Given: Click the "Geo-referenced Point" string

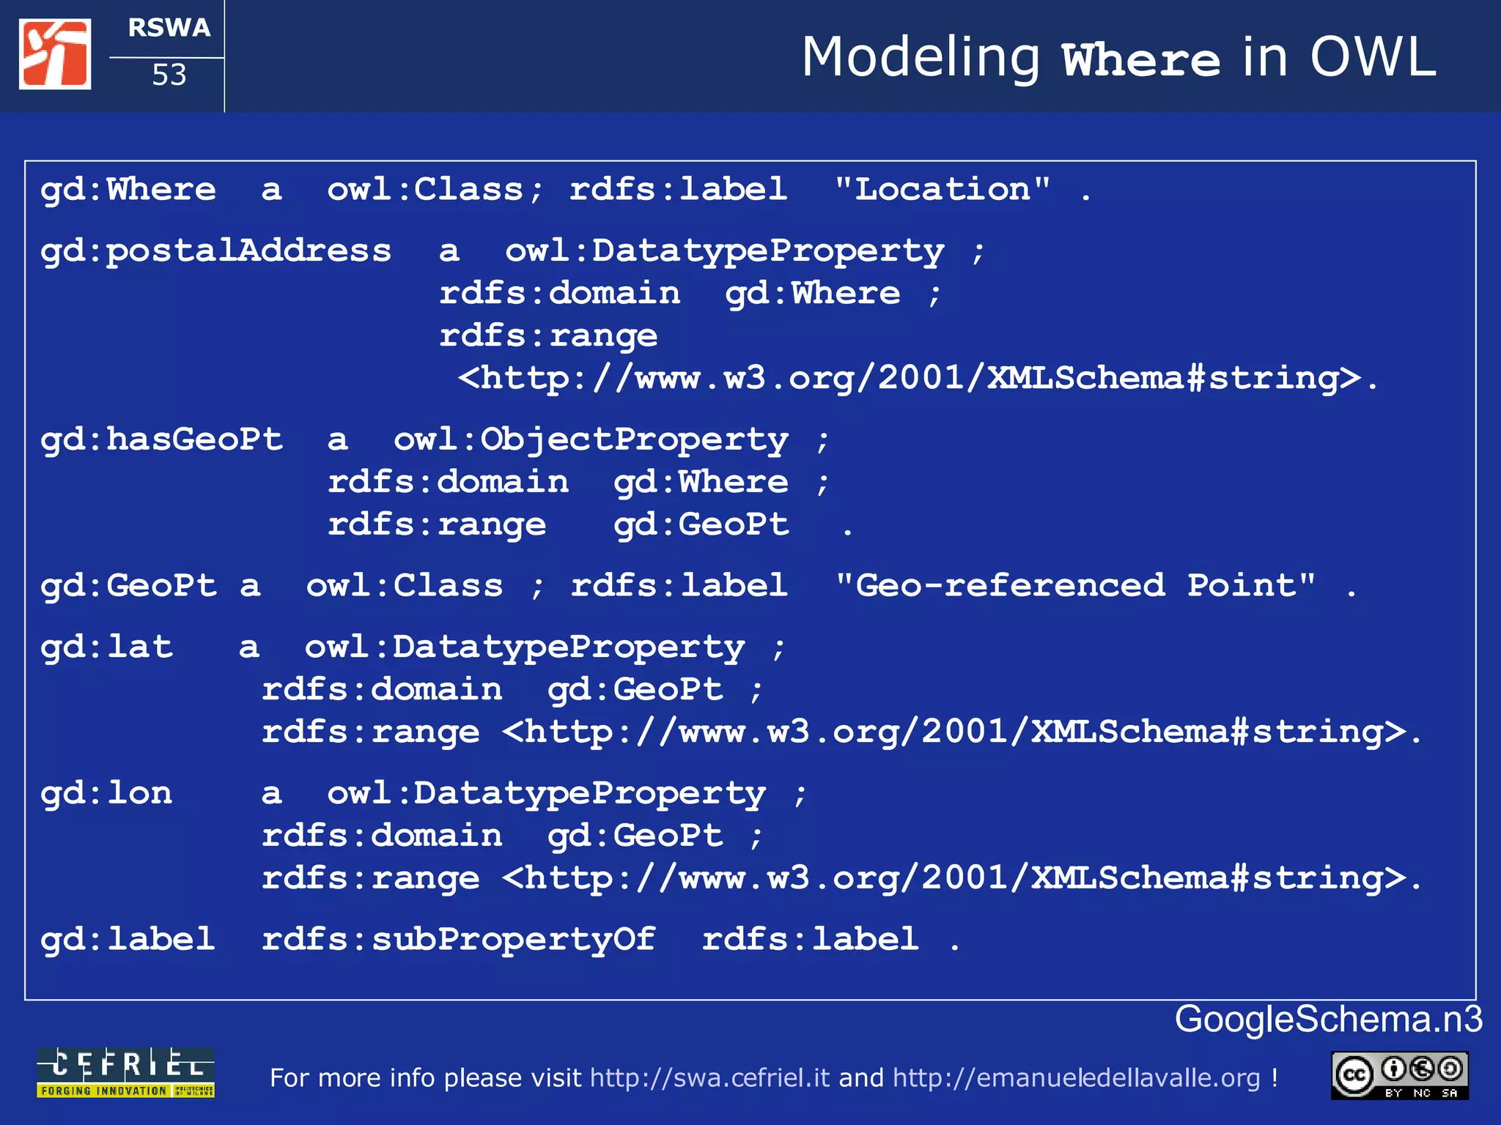Looking at the screenshot, I should (1075, 586).
